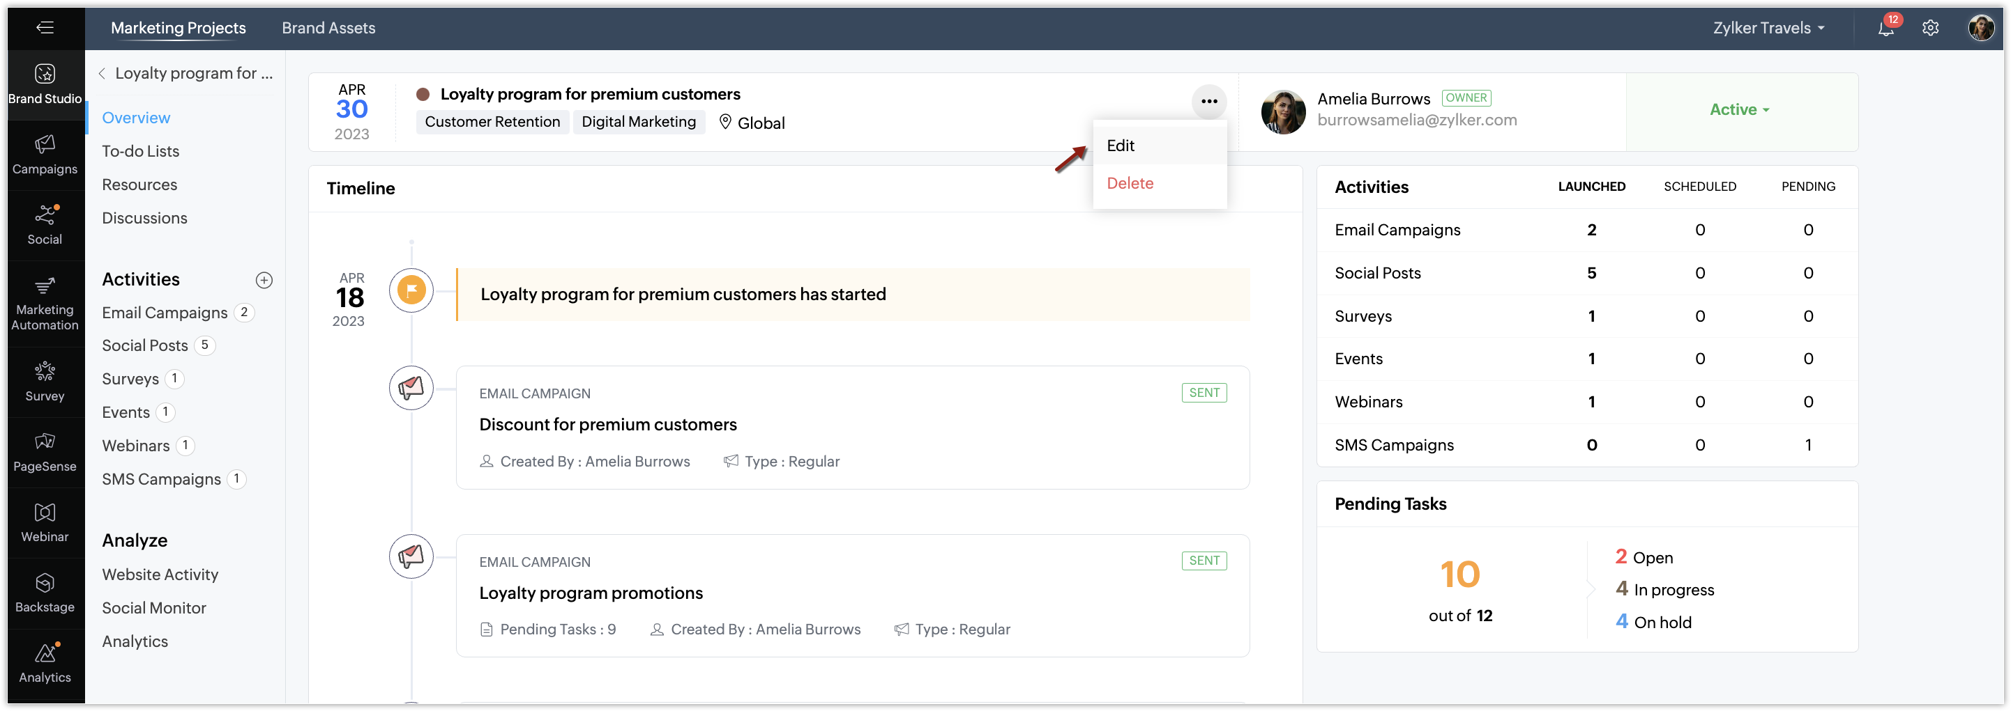Click 2 Open in Pending Tasks
Screen dimensions: 2011x711
pos(1644,557)
